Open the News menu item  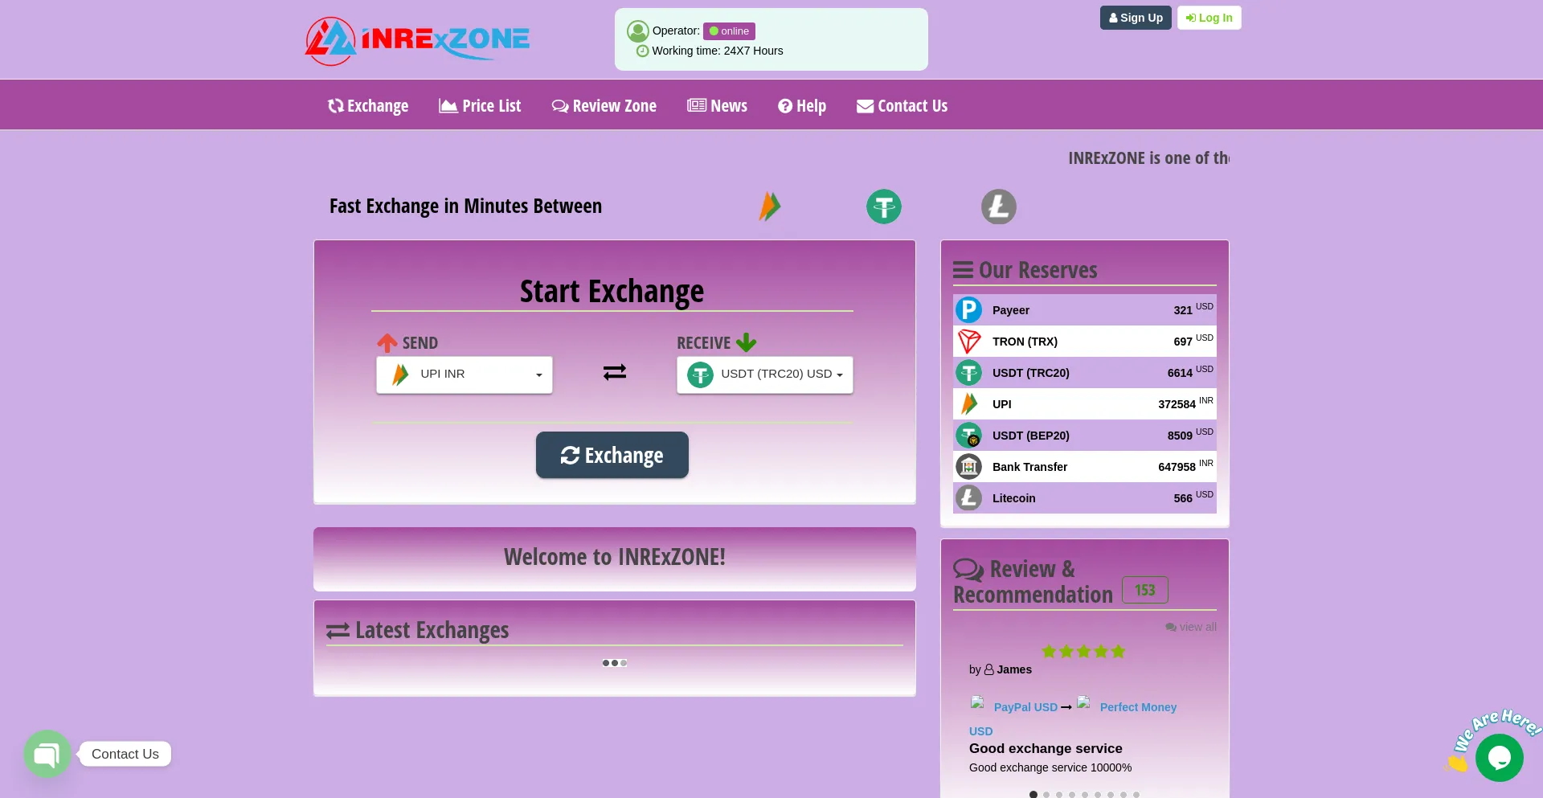[x=718, y=106]
